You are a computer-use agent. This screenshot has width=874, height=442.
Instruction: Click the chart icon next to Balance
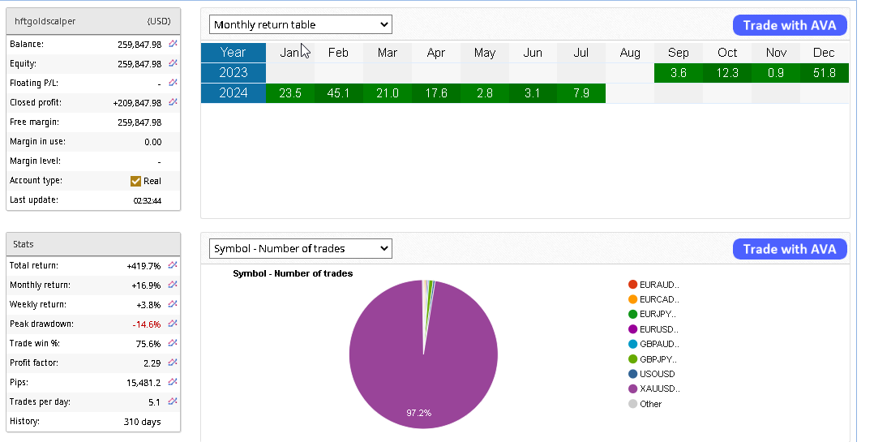[173, 44]
